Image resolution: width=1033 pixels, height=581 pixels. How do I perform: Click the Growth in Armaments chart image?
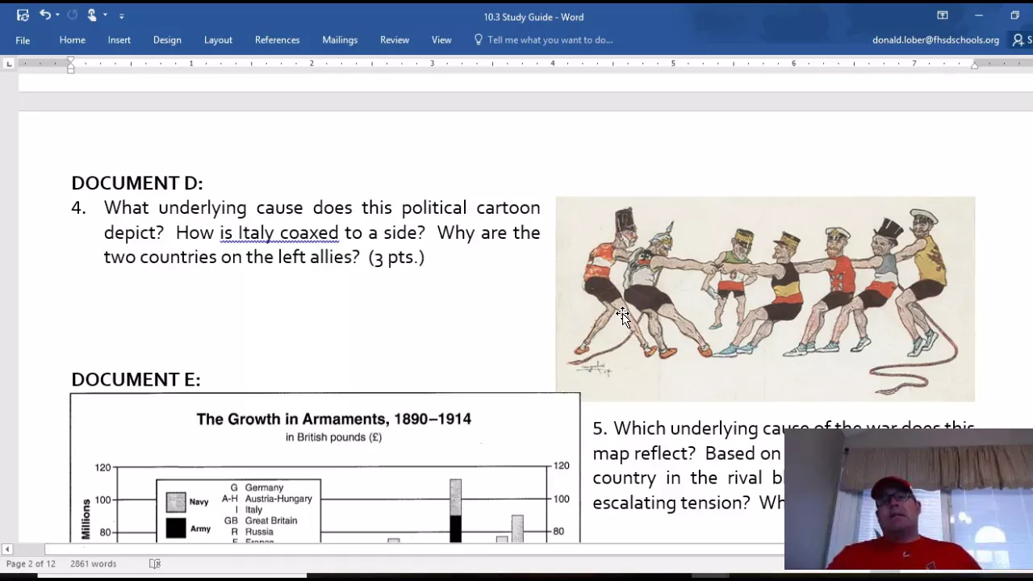(325, 468)
